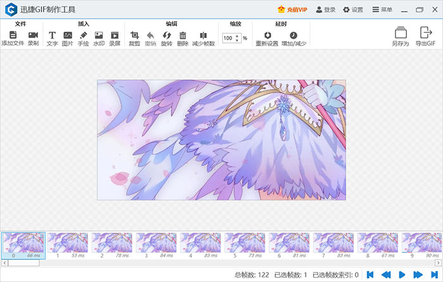Open the 菜单 menu
443x282 pixels.
pos(382,10)
